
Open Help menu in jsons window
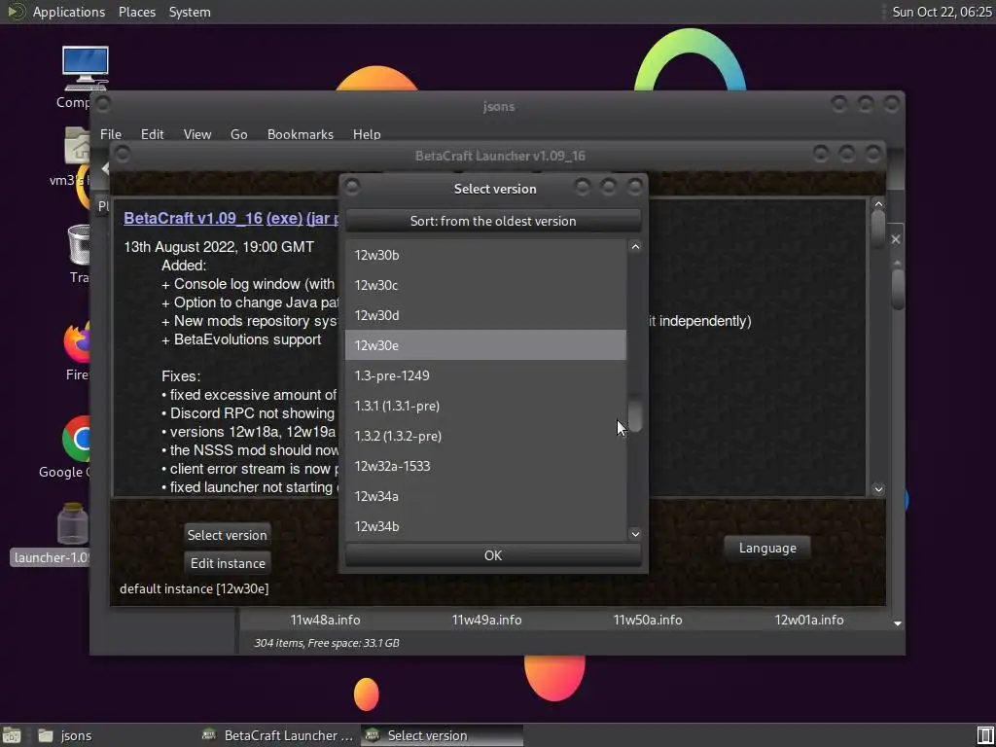367,134
